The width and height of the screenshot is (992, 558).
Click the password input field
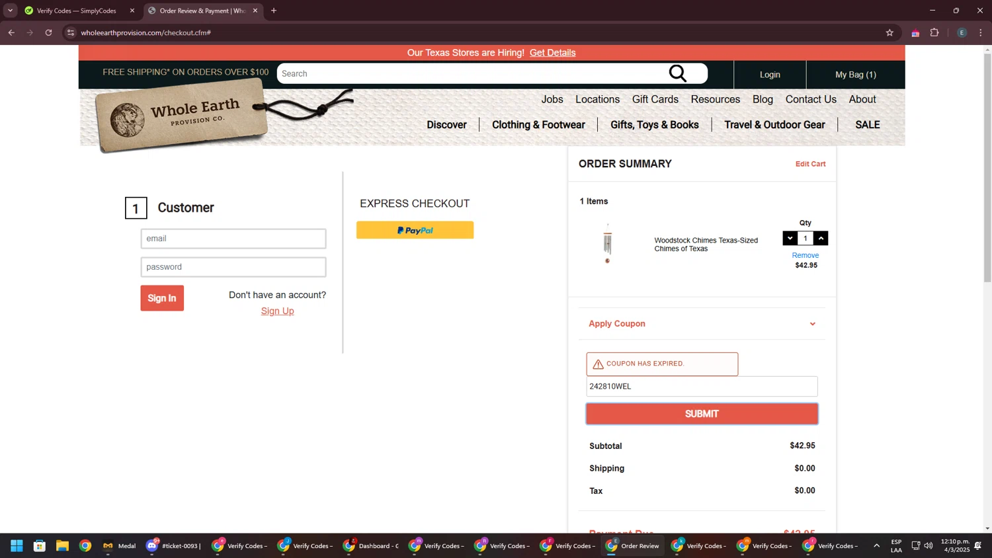(x=233, y=267)
